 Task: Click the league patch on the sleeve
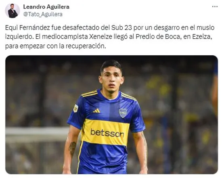(x=76, y=108)
